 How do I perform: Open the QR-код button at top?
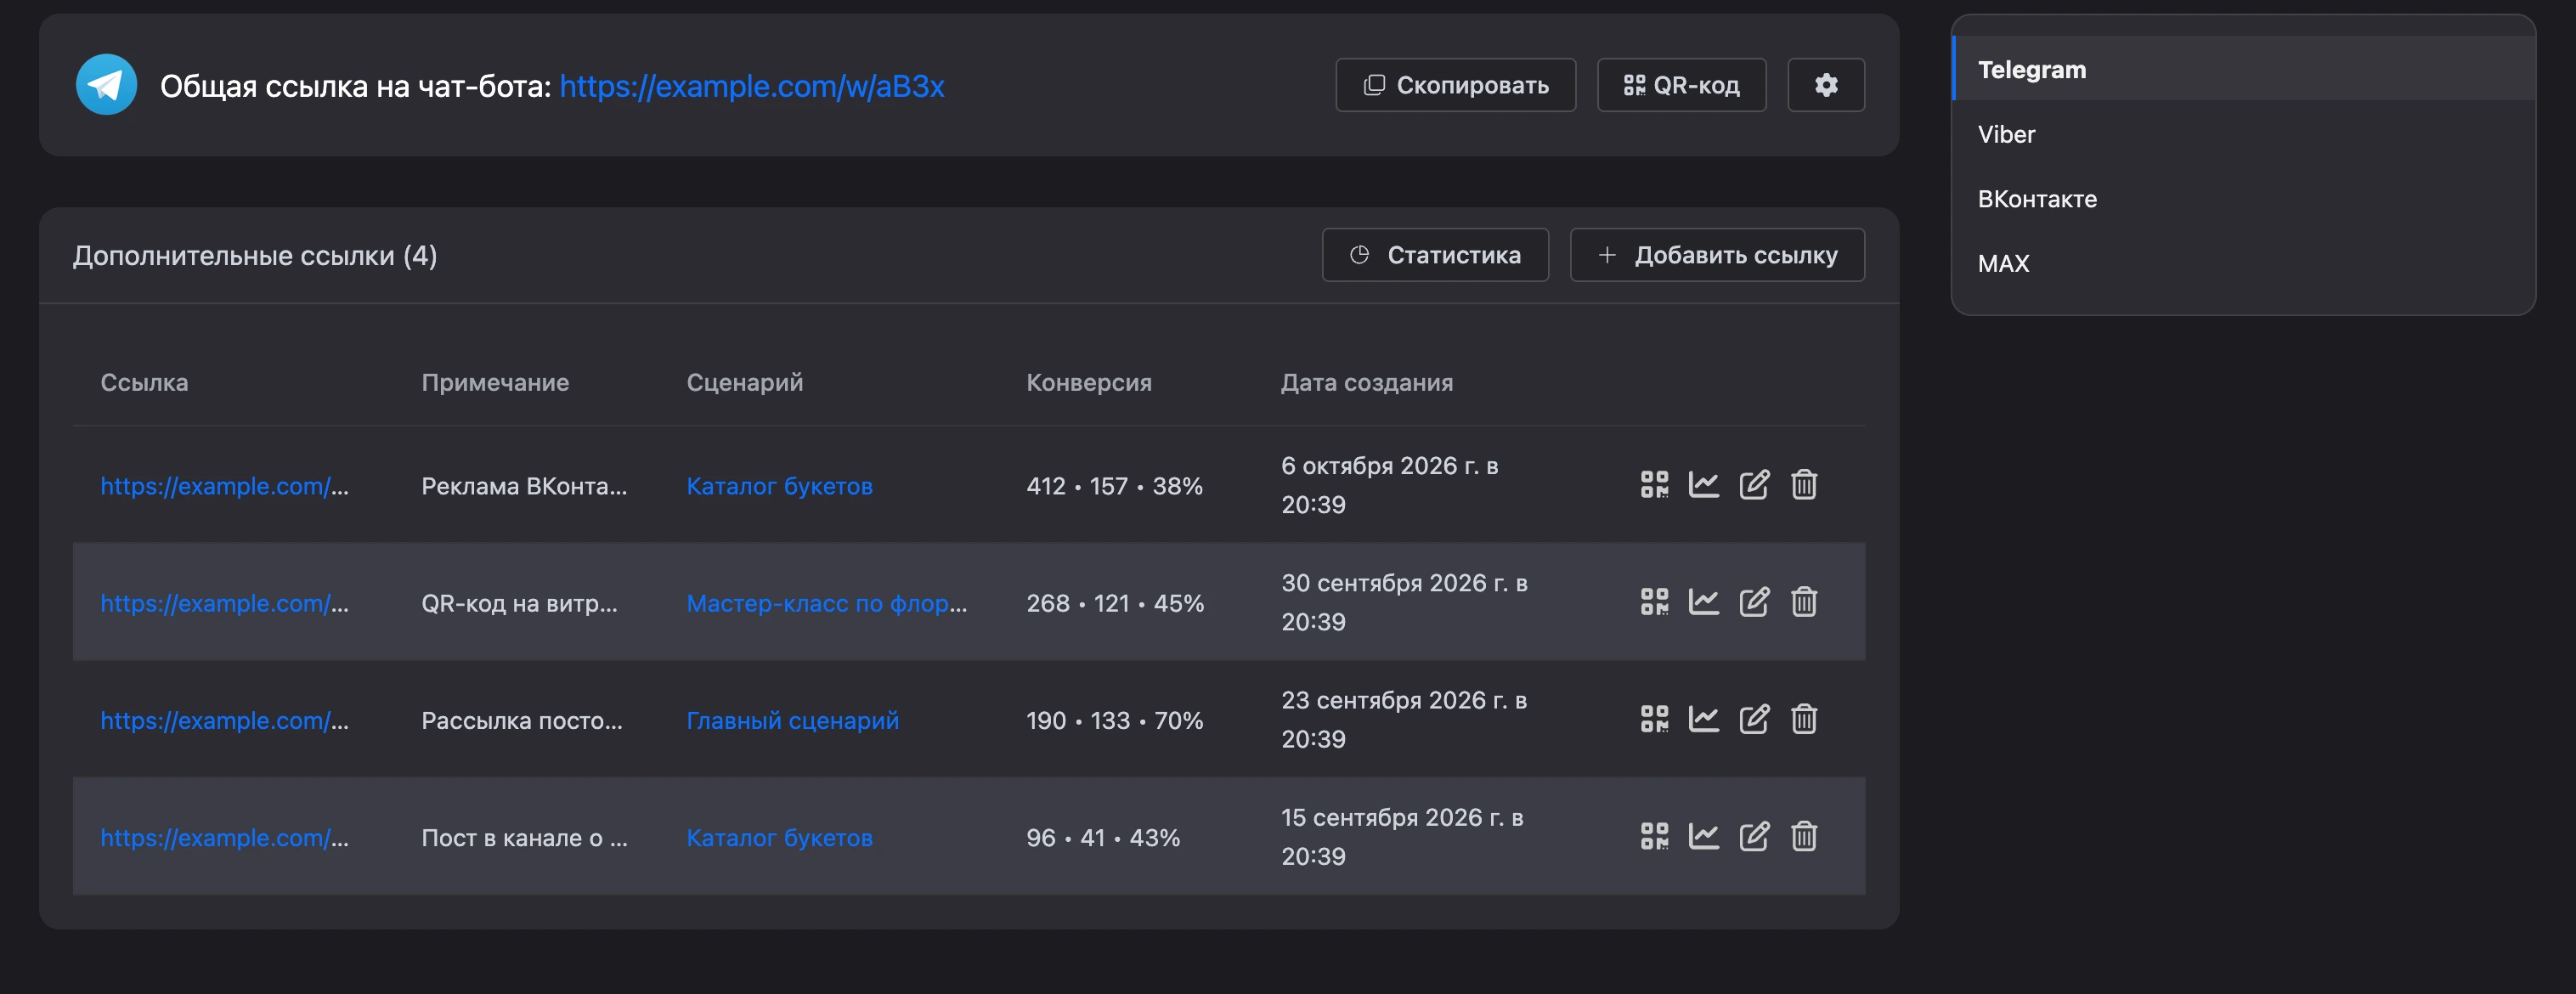pos(1681,85)
